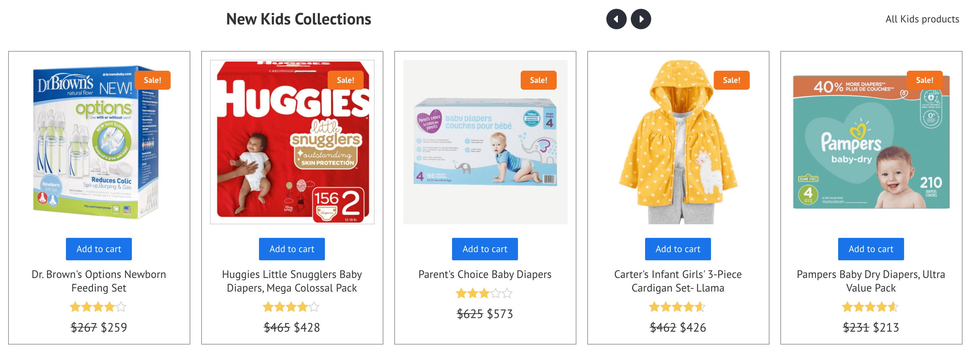Click Sale badge on Huggies product
The height and width of the screenshot is (350, 970).
[345, 80]
